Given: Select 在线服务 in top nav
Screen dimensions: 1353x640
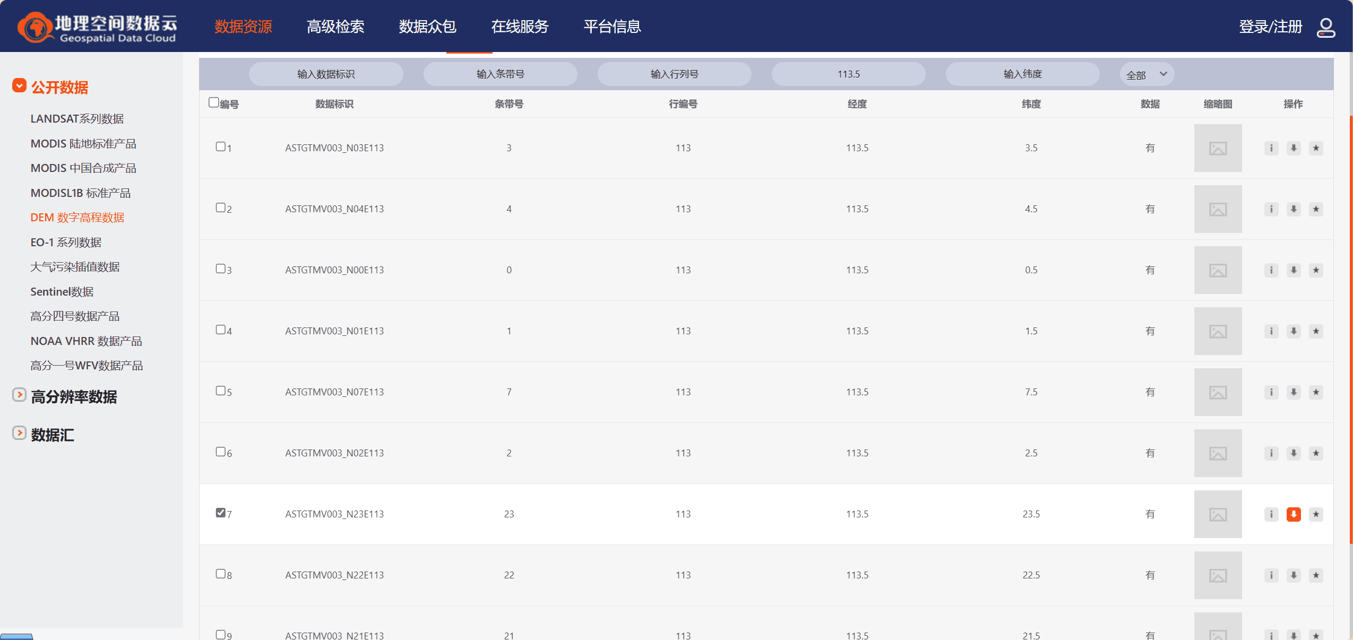Looking at the screenshot, I should pos(520,27).
